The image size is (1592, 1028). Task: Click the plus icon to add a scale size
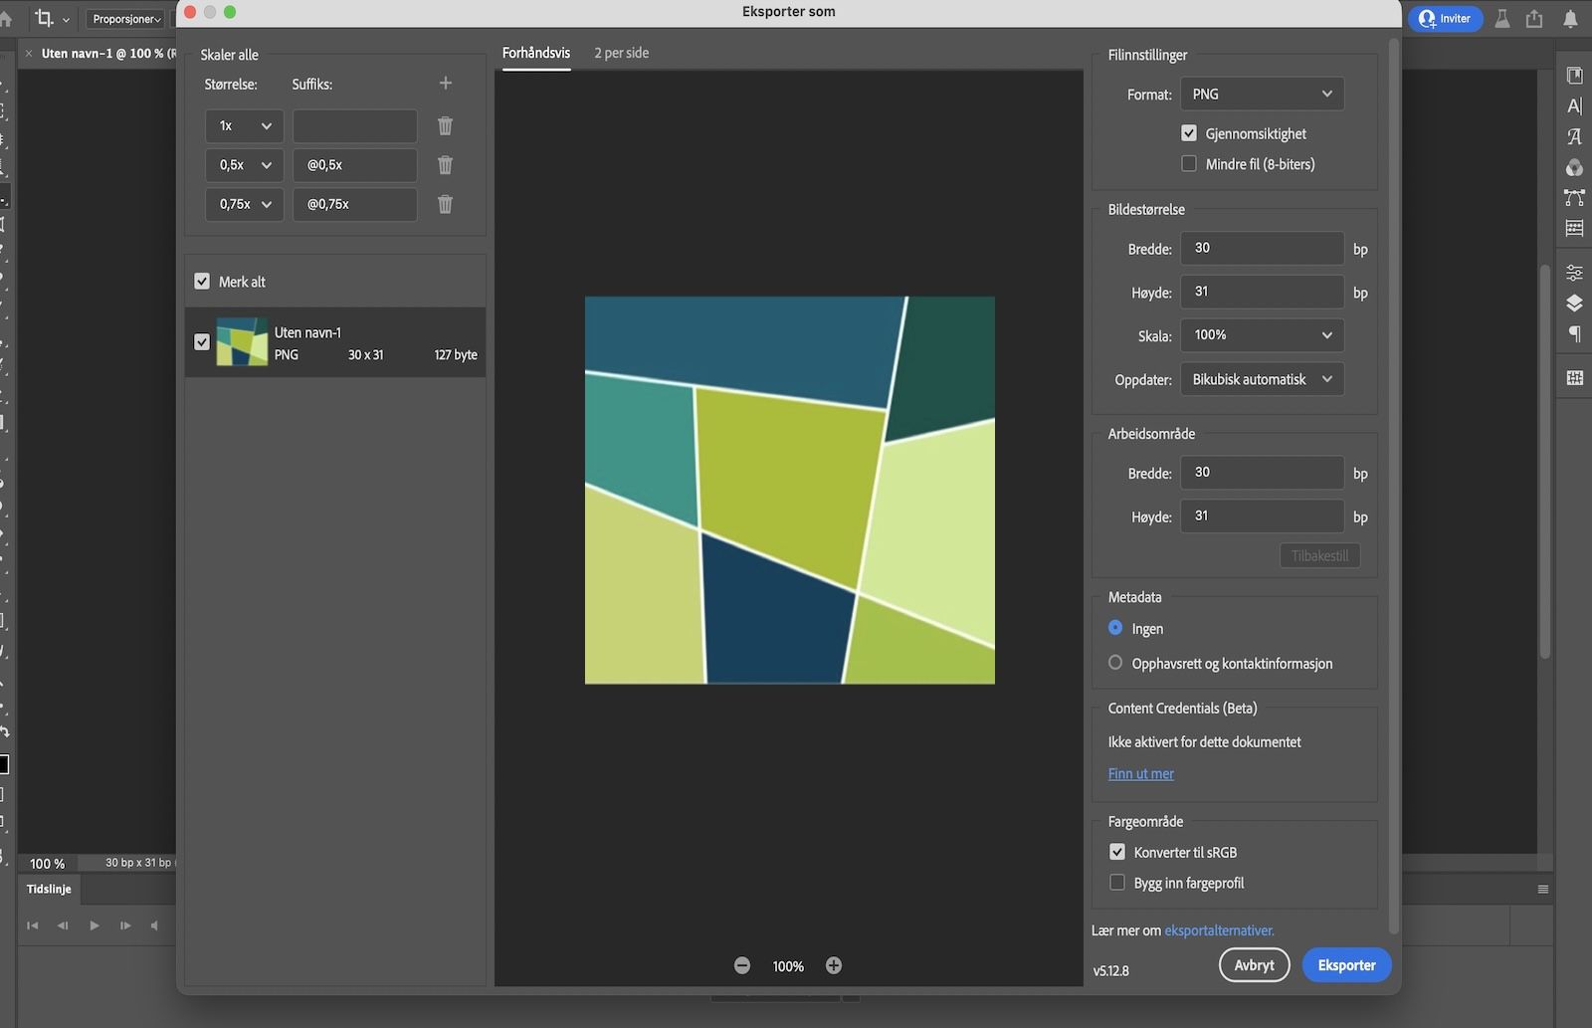tap(445, 84)
